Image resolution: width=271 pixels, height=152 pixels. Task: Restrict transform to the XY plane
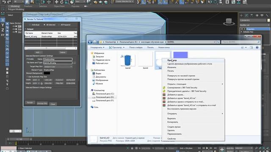coord(3,35)
